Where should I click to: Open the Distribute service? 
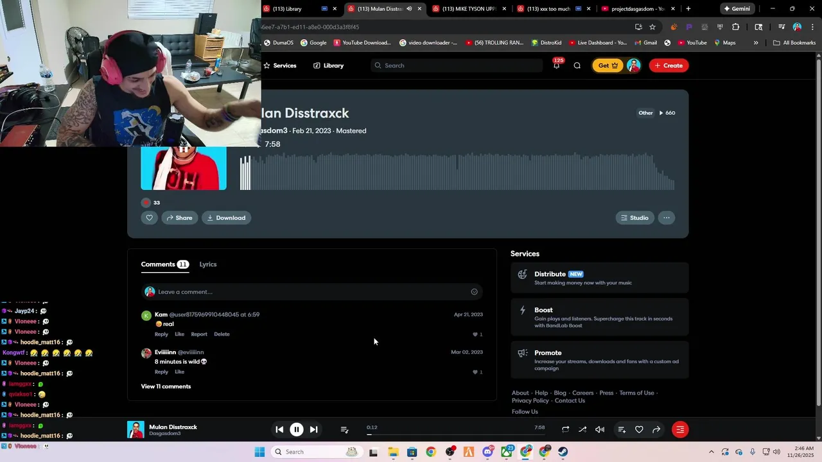tap(599, 278)
